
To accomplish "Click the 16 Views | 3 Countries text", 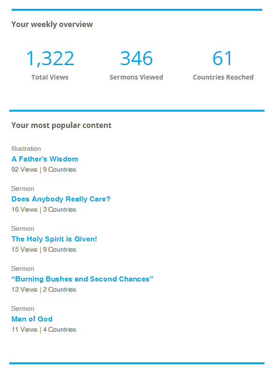I will pos(44,209).
